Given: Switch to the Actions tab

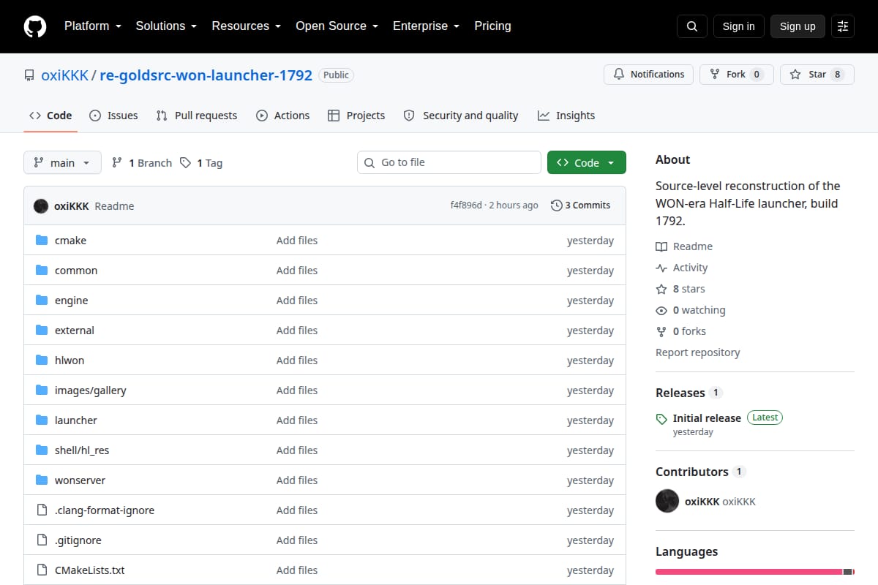Looking at the screenshot, I should 282,116.
